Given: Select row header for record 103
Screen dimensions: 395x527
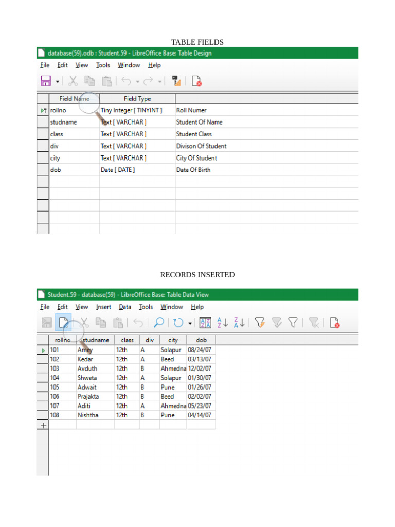Looking at the screenshot, I should pos(43,368).
